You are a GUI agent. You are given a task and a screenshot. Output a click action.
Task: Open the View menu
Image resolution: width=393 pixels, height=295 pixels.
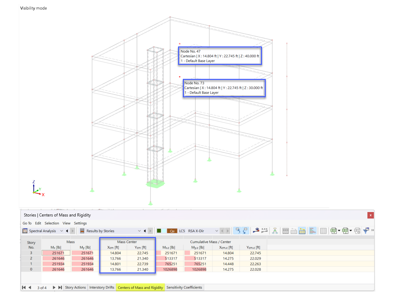click(x=67, y=223)
